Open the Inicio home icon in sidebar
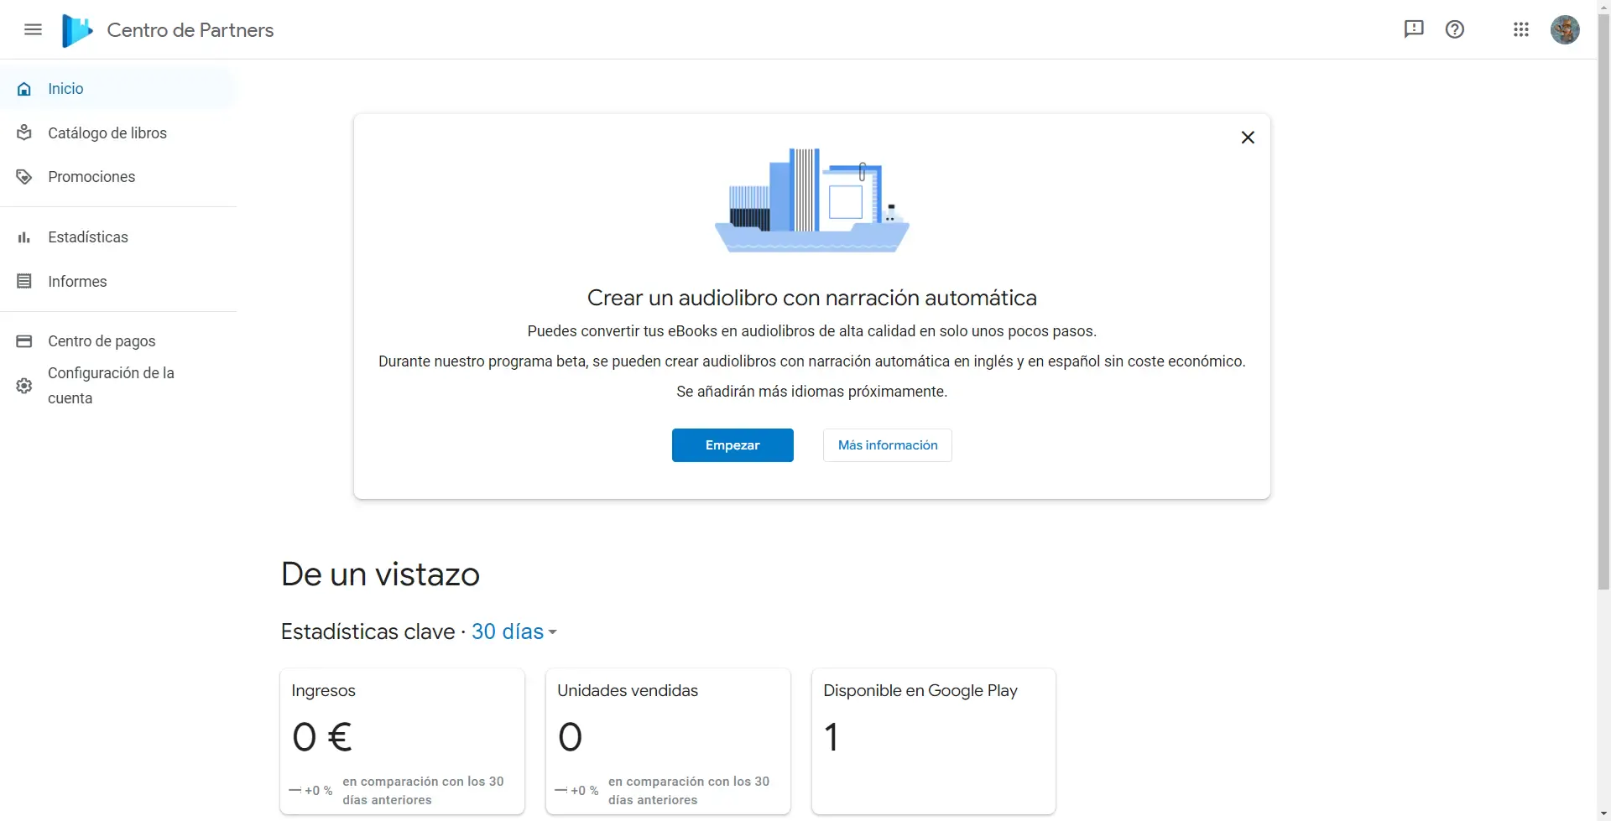Viewport: 1611px width, 821px height. (24, 88)
